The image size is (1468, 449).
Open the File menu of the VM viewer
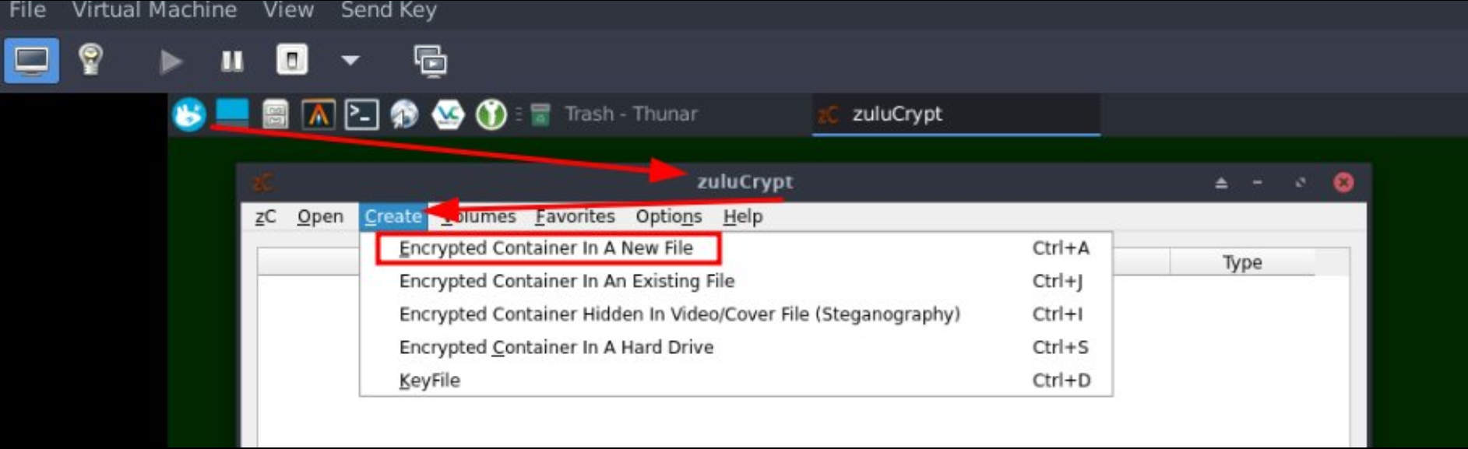coord(27,10)
